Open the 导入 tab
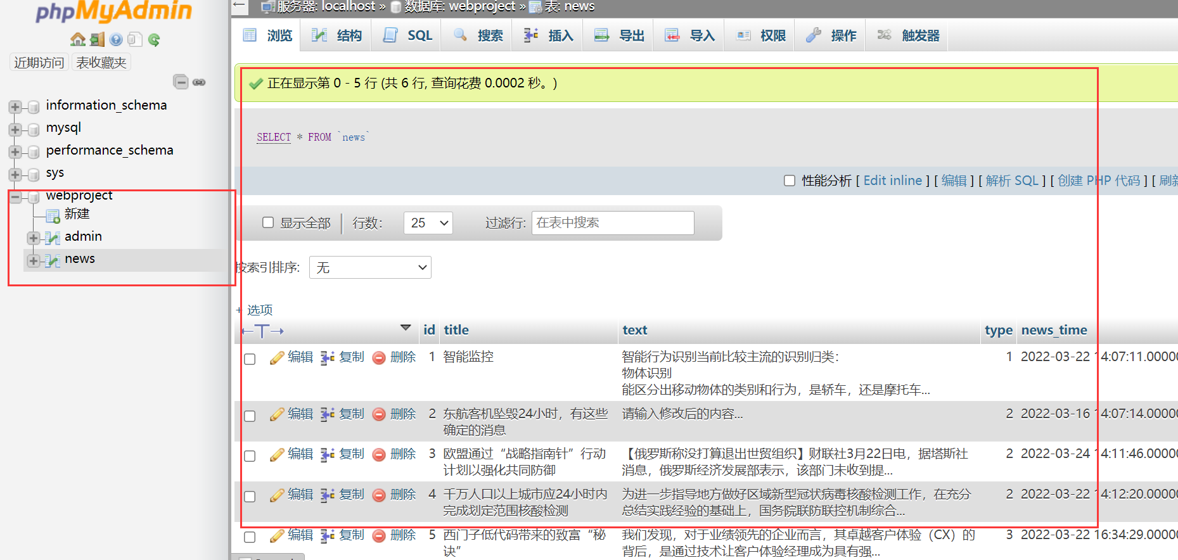 click(x=690, y=35)
